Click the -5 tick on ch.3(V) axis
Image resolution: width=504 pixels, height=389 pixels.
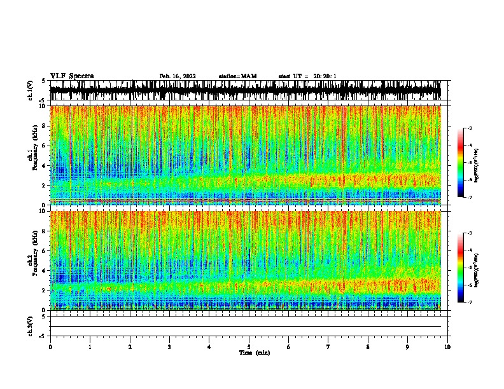click(x=43, y=336)
